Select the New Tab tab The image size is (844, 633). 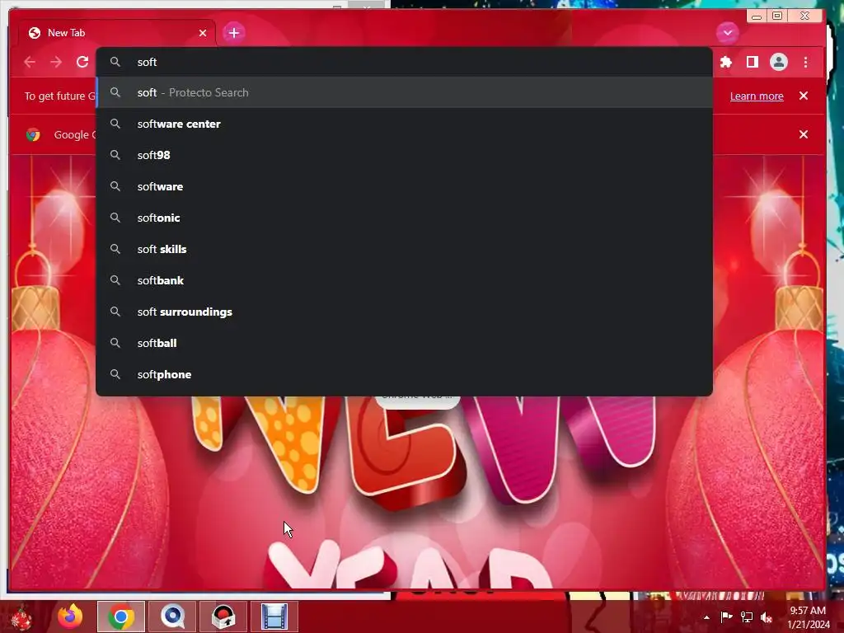point(115,33)
